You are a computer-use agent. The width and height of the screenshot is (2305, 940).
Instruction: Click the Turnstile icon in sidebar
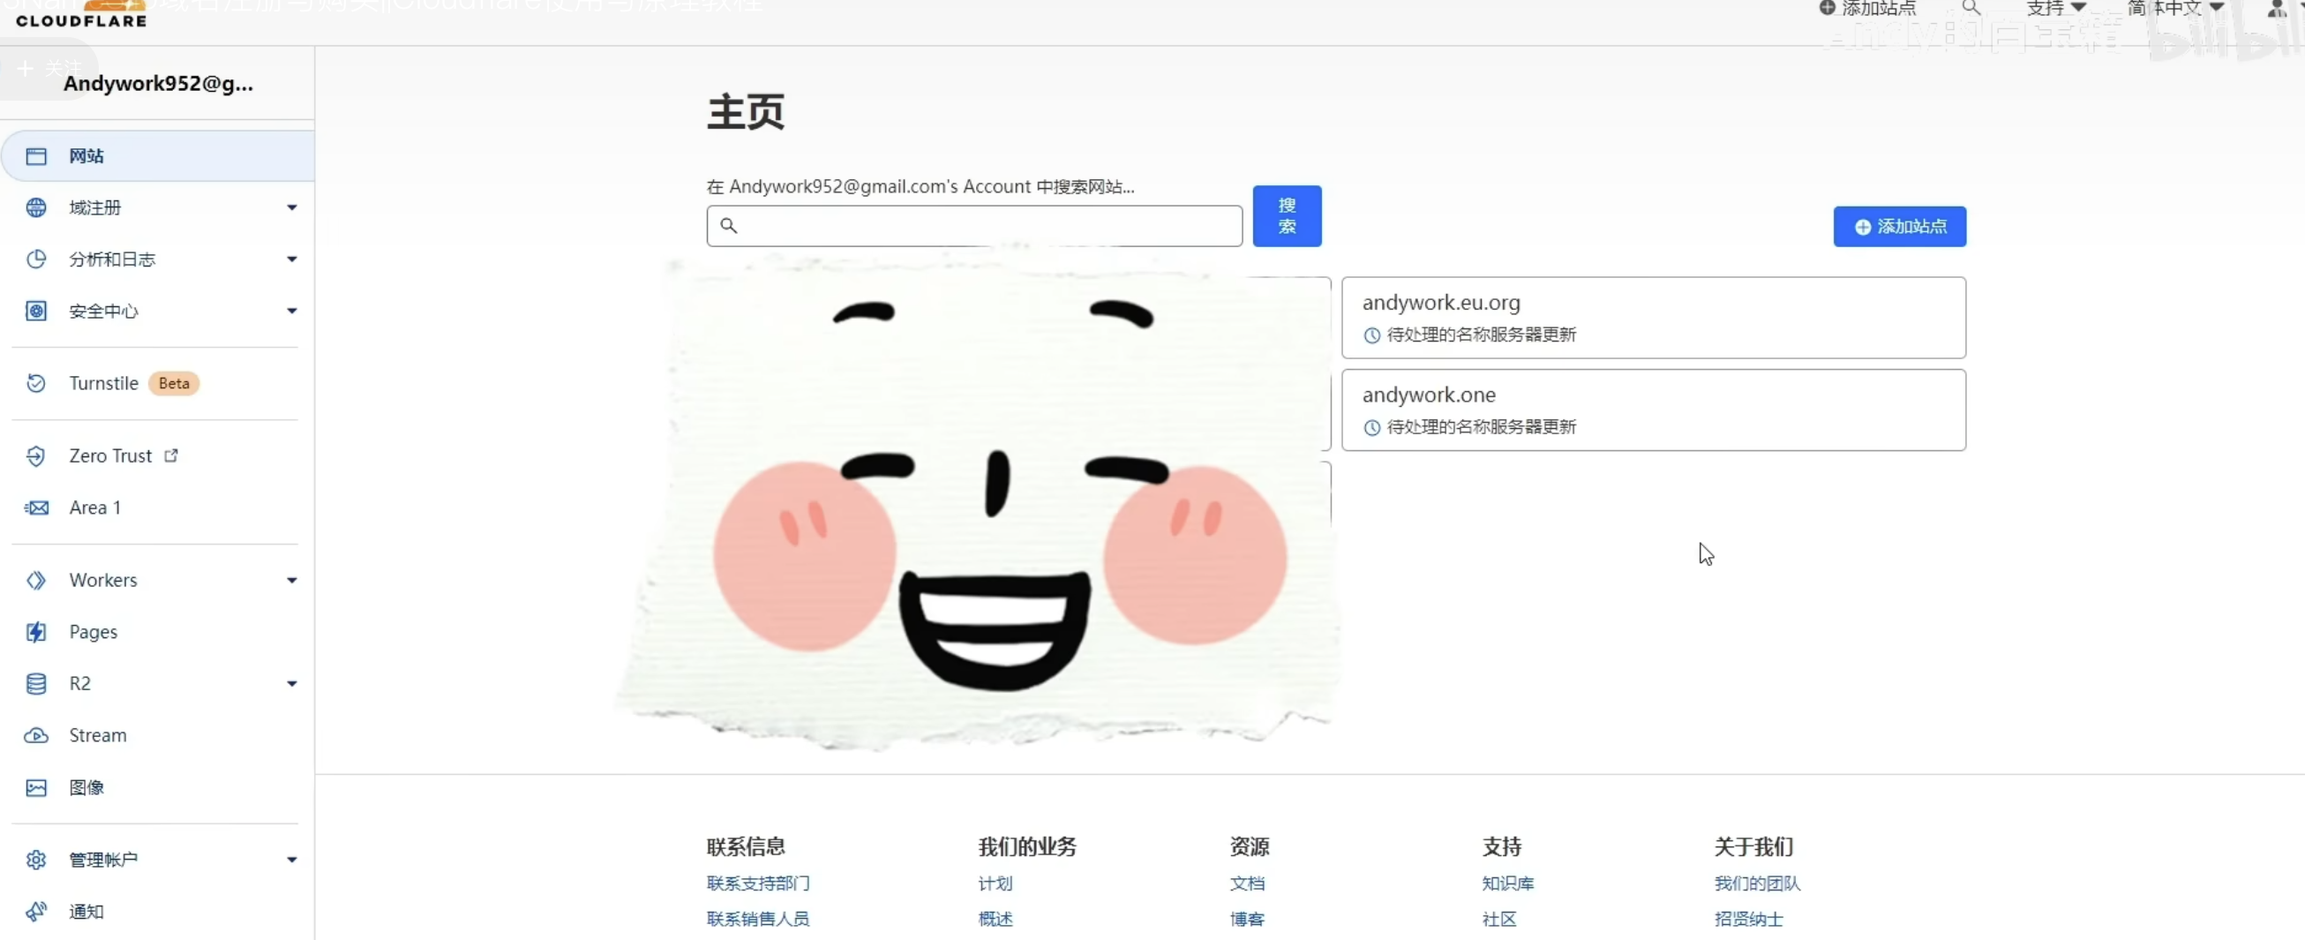pyautogui.click(x=36, y=383)
